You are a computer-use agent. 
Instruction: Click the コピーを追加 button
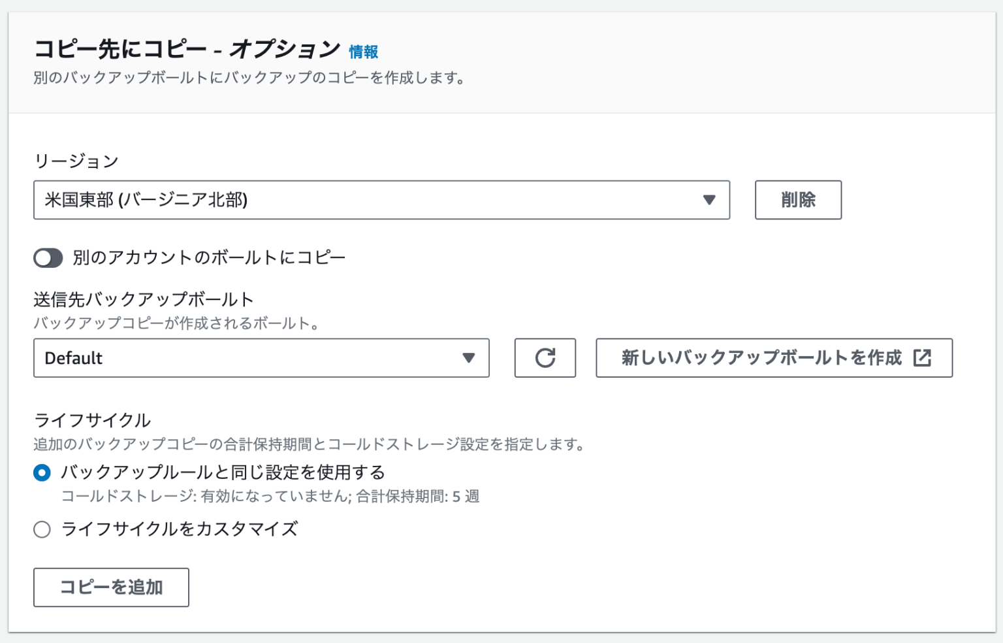111,587
